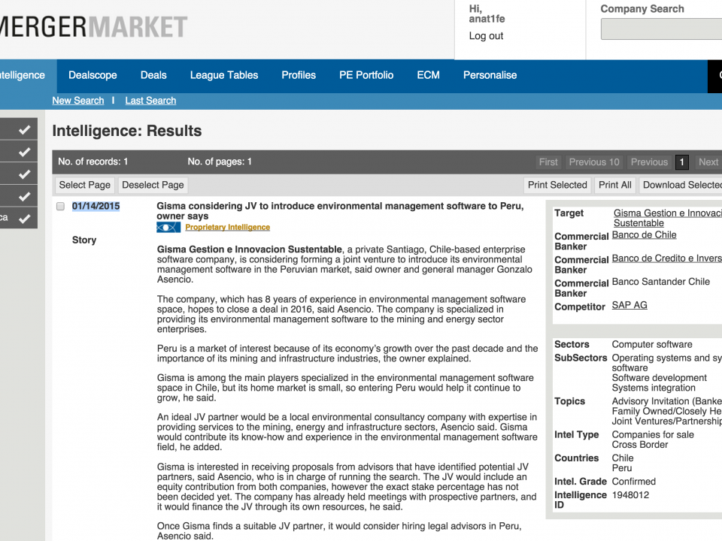Open the Profiles tab

(x=299, y=75)
